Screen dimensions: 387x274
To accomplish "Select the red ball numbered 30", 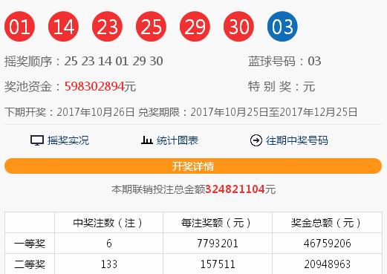I will tap(238, 26).
